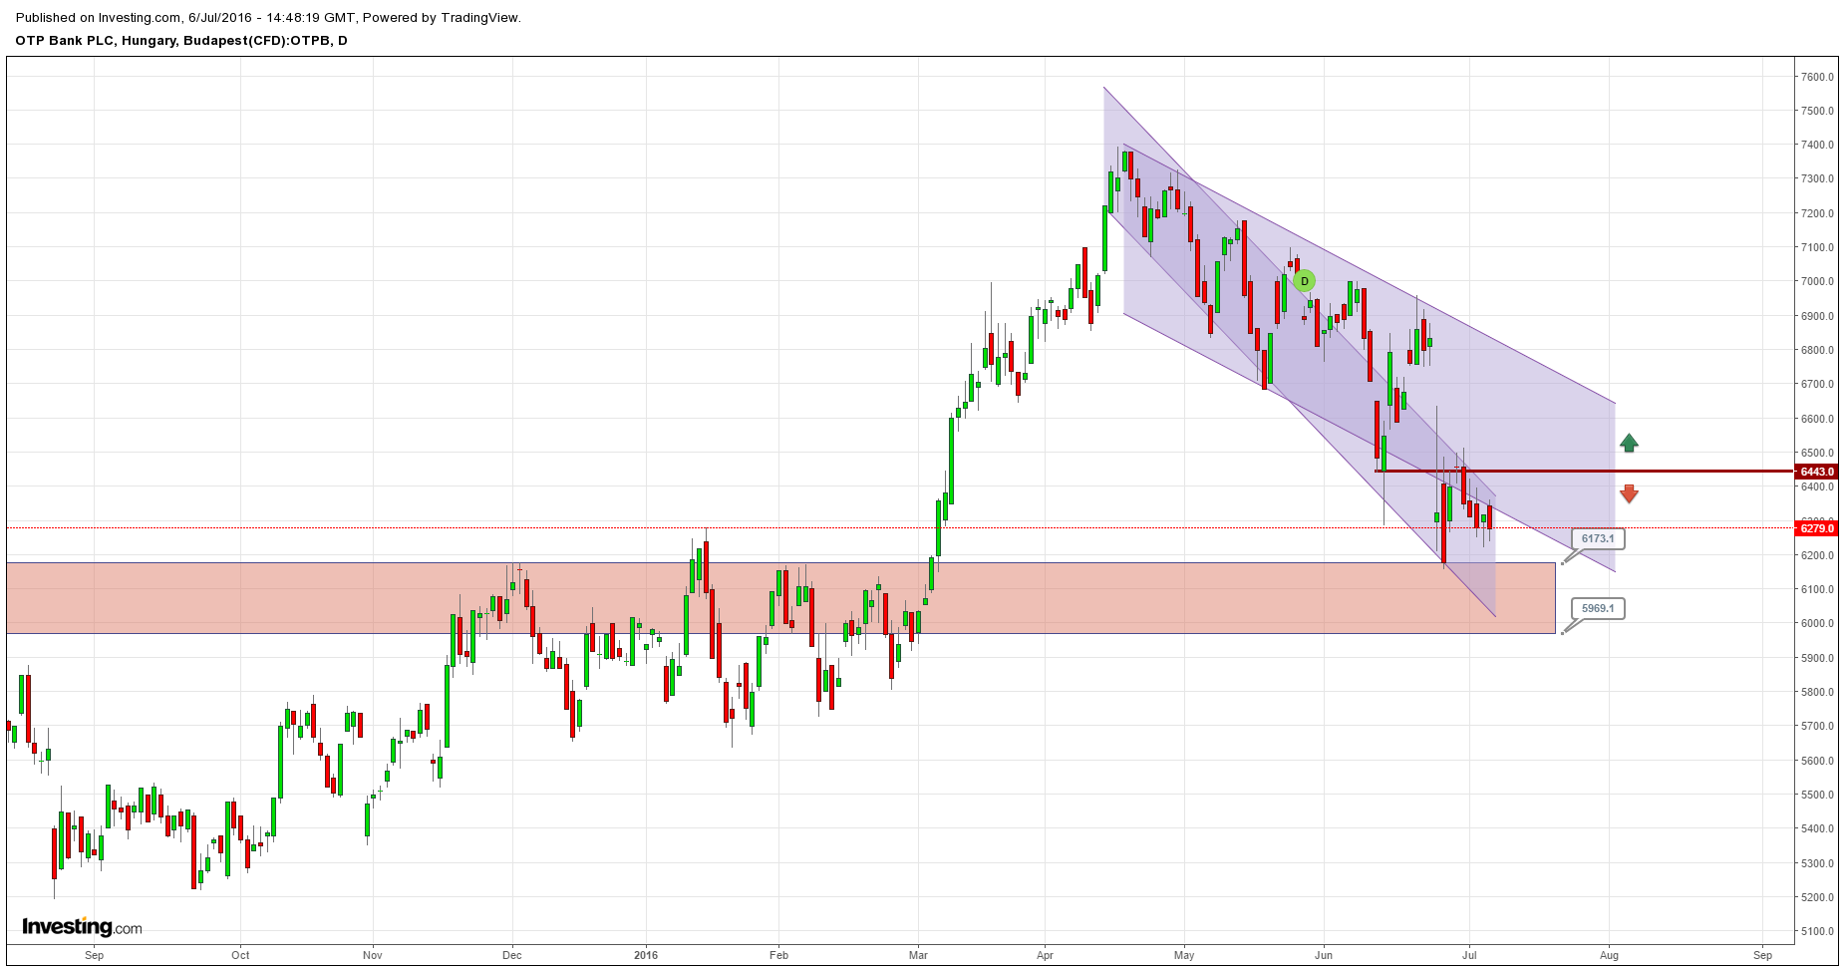Click the 6279.0 current price tag
The height and width of the screenshot is (968, 1845).
[1816, 528]
